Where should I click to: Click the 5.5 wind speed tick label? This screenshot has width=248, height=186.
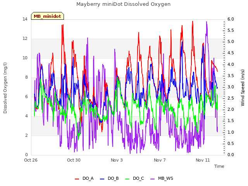click(x=231, y=30)
